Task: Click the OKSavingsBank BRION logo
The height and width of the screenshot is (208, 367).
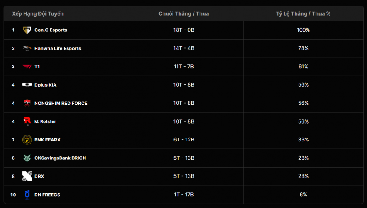Action: [x=27, y=158]
